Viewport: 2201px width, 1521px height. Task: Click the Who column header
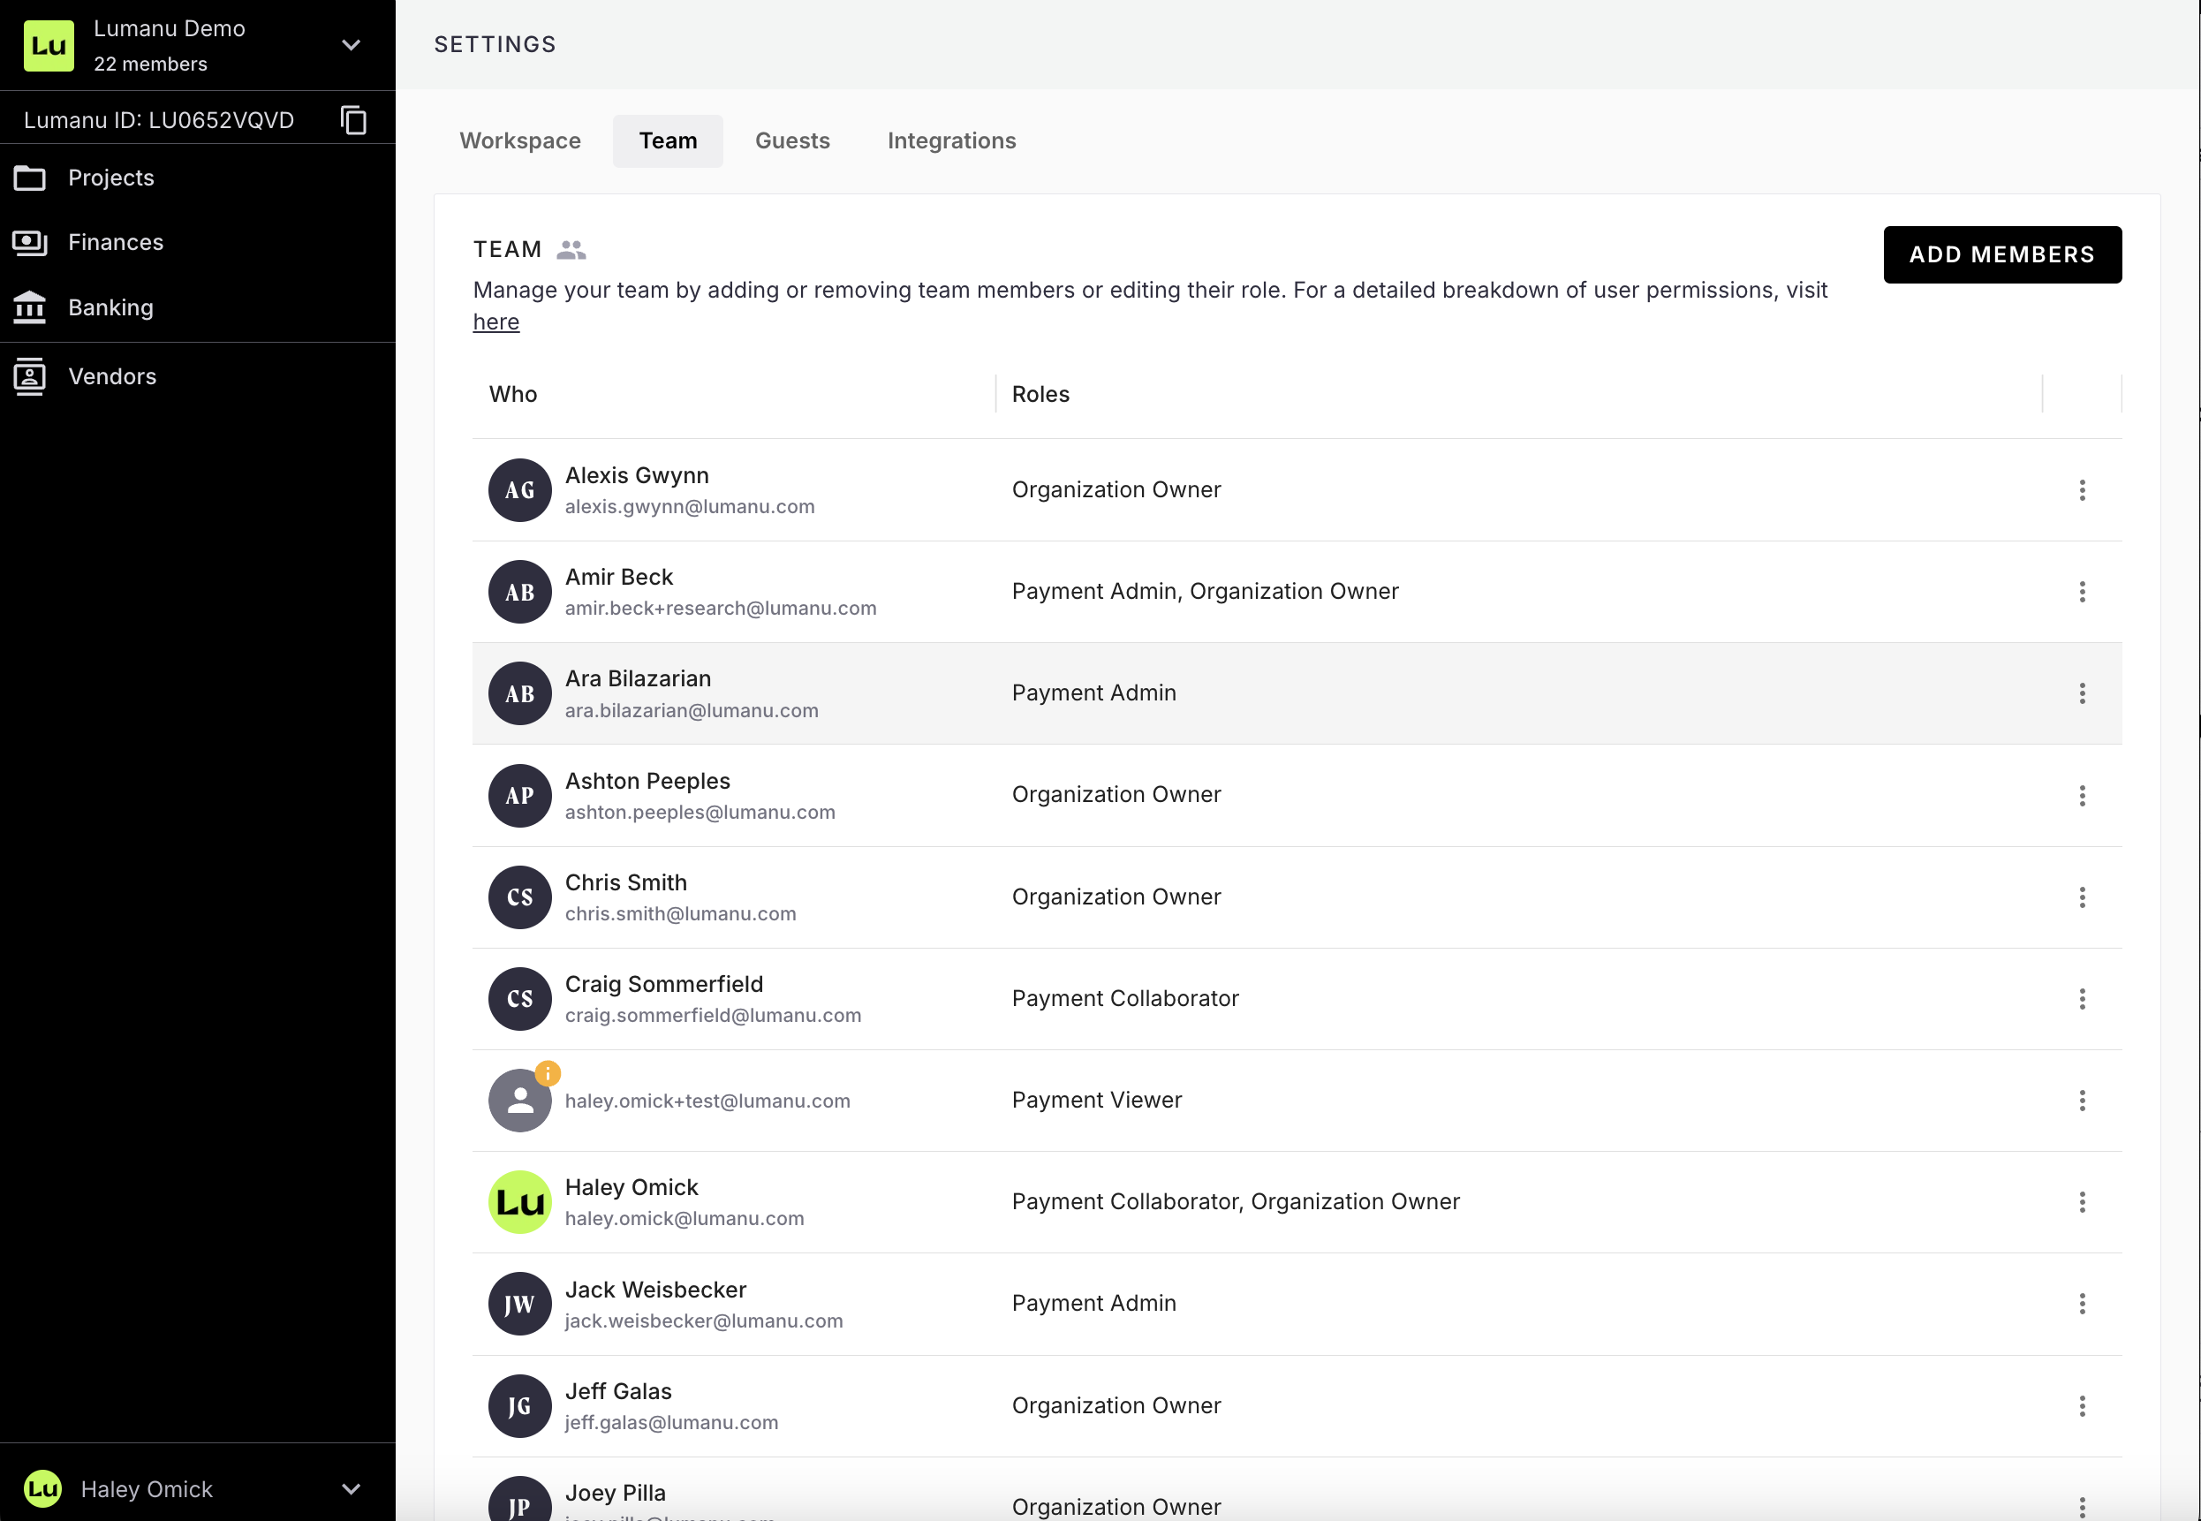[512, 395]
